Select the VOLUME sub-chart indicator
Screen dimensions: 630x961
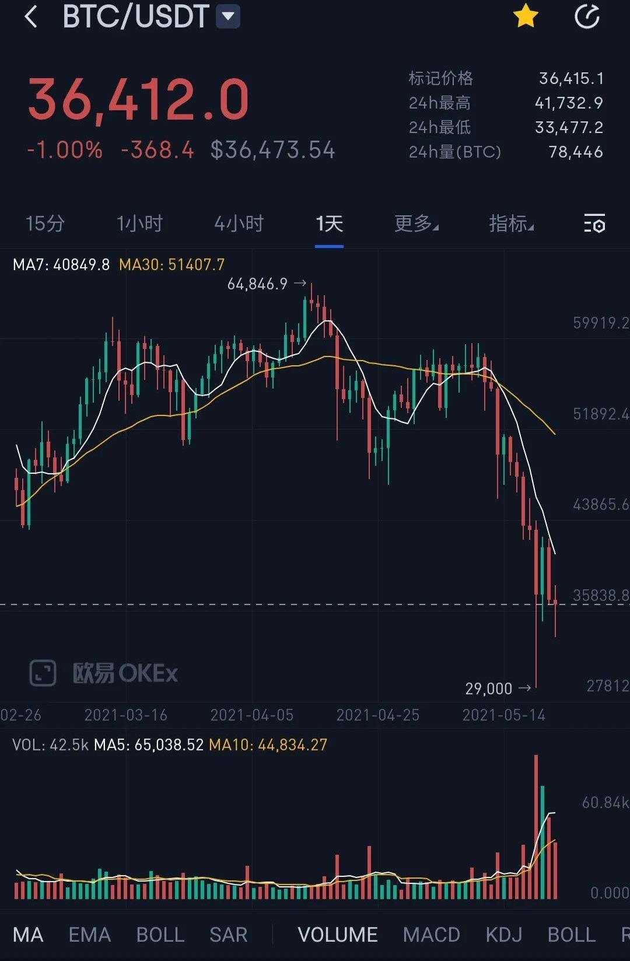(337, 935)
